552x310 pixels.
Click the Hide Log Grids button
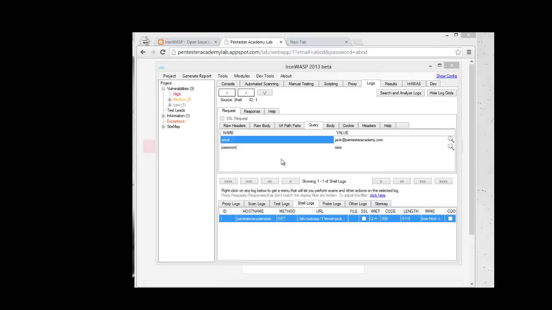tap(442, 93)
